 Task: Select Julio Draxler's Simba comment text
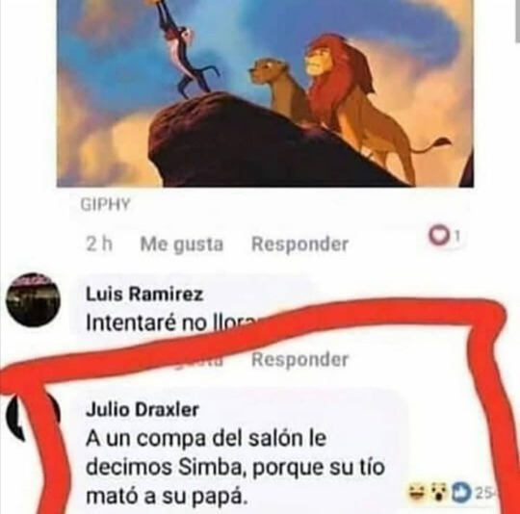pos(235,467)
